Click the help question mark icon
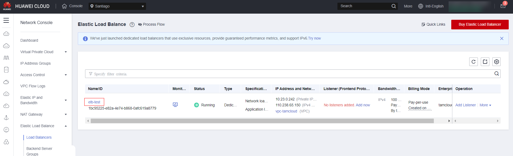 (132, 25)
